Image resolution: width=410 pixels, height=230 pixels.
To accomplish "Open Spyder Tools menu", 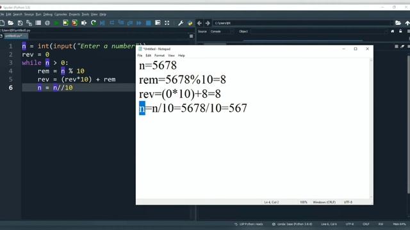I will click(85, 14).
